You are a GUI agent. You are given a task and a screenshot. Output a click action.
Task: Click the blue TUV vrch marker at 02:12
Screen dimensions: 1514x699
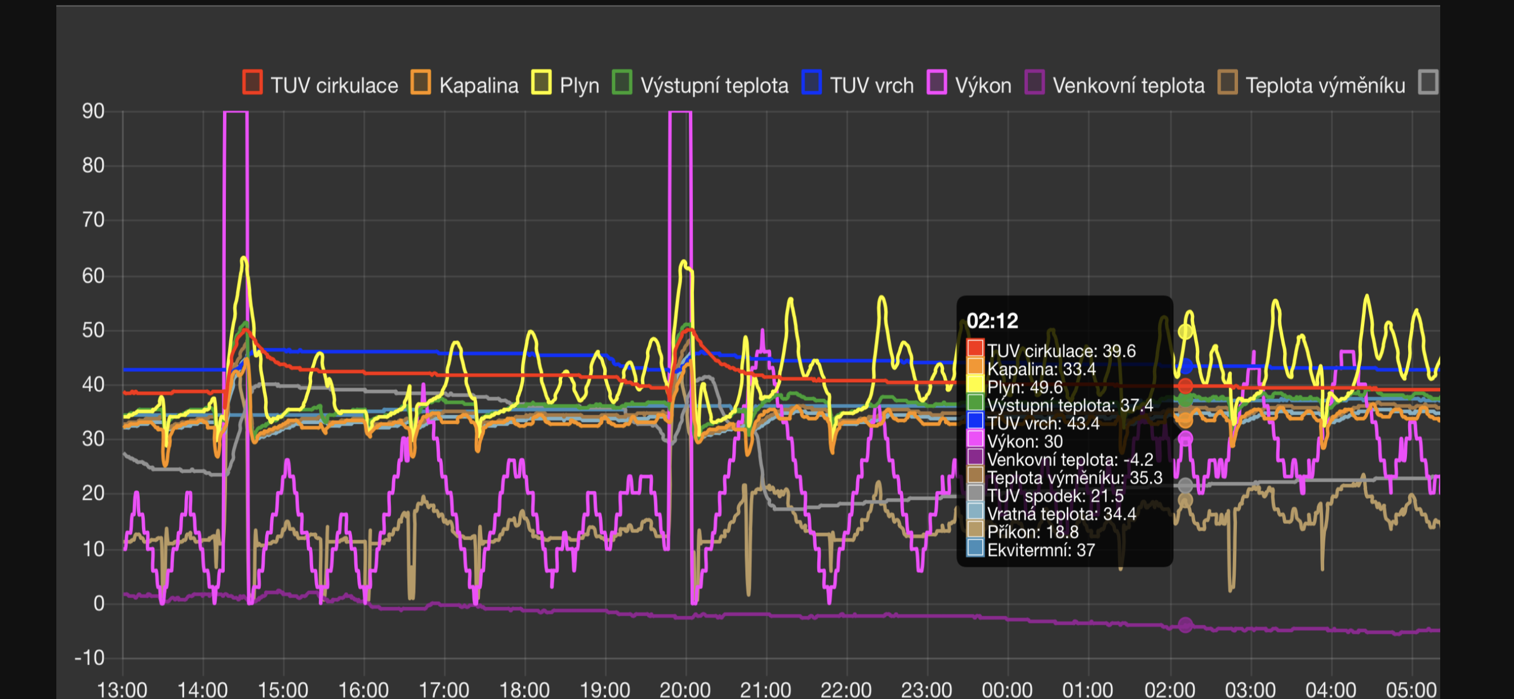[x=1186, y=367]
